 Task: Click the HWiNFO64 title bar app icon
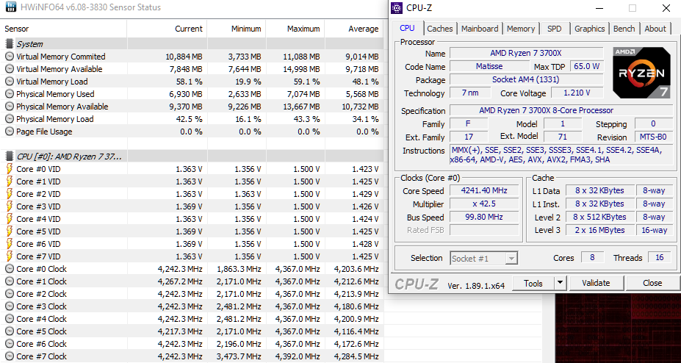[x=11, y=7]
